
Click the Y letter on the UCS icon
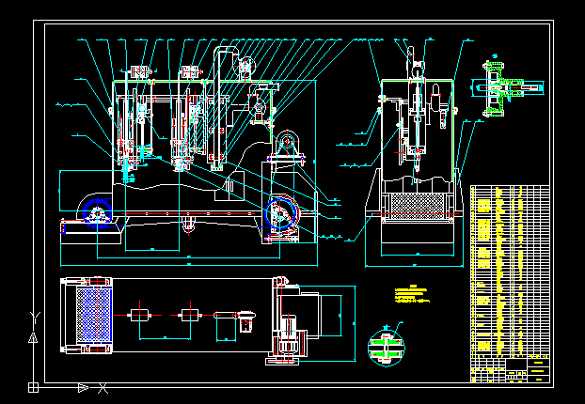[34, 317]
